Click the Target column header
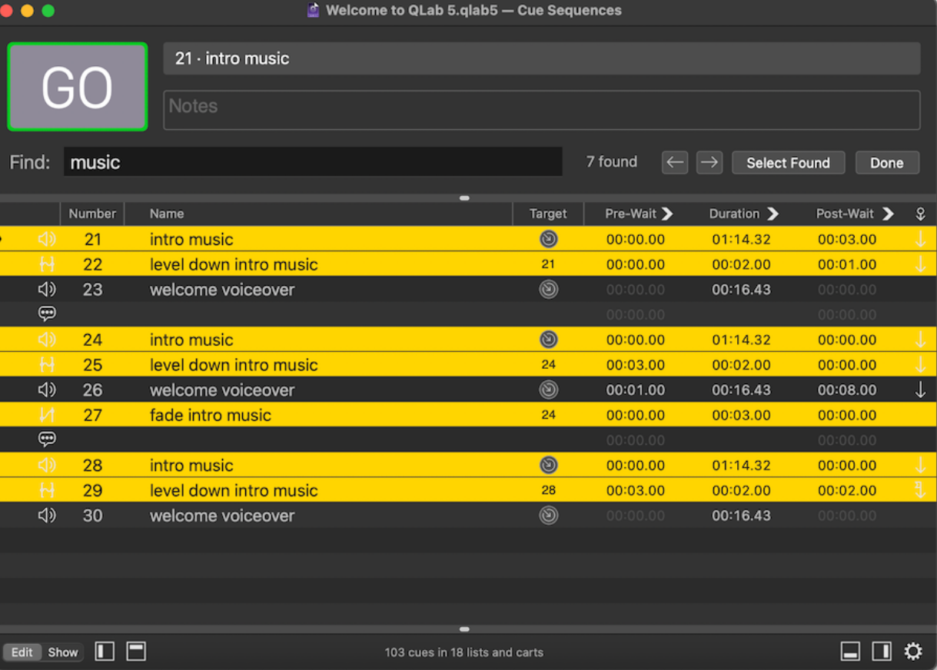The width and height of the screenshot is (937, 670). point(548,214)
